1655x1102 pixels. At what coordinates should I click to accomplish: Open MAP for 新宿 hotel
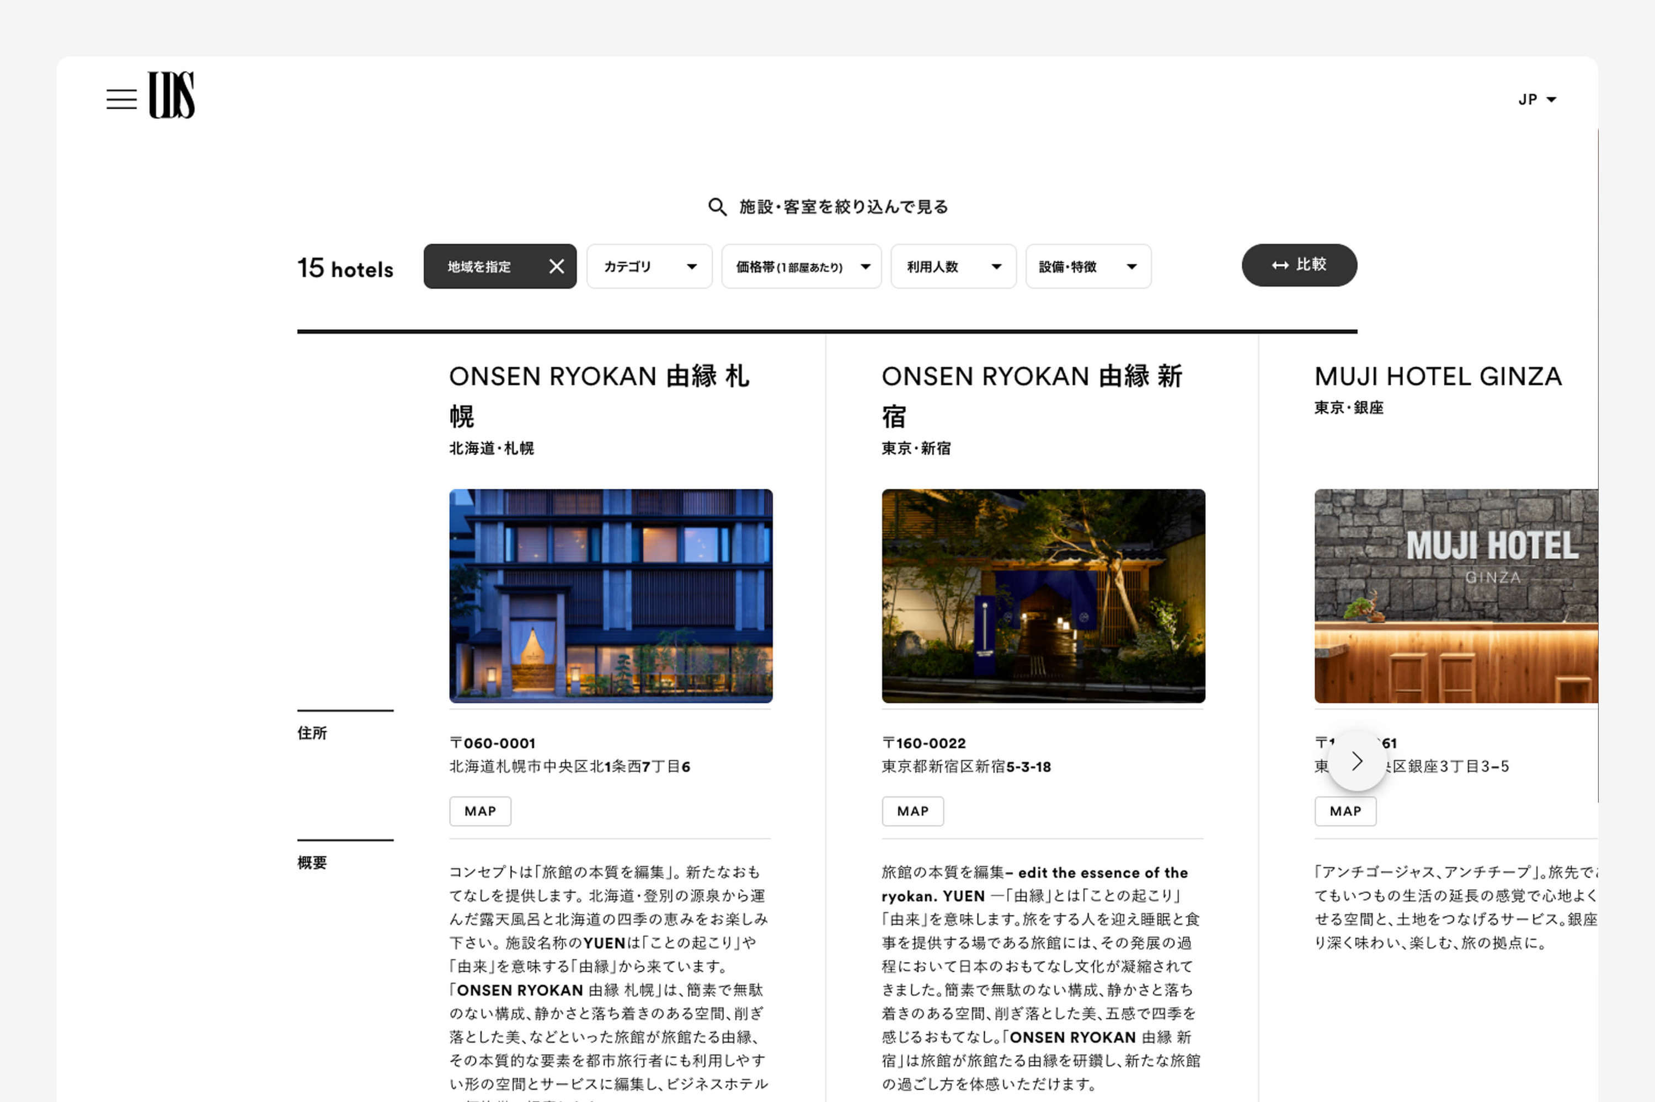tap(912, 811)
